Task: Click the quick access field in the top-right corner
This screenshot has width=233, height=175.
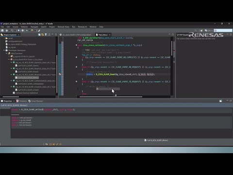Action: pos(223,31)
